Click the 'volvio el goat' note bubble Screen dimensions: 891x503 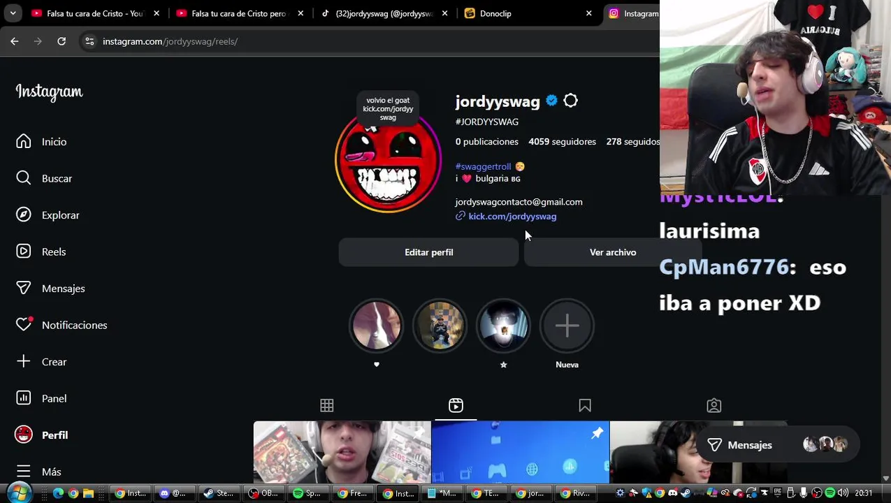coord(388,109)
